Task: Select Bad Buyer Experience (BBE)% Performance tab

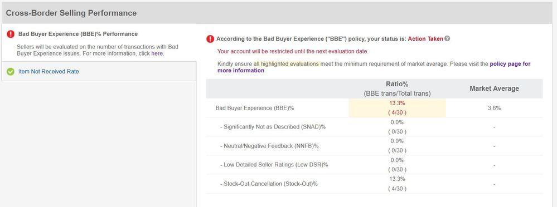Action: tap(99, 42)
